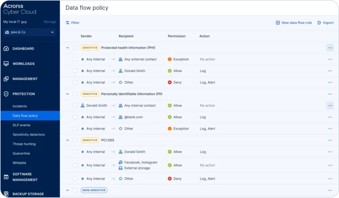Collapse the Protected health information group
The image size is (339, 198).
[x=68, y=48]
